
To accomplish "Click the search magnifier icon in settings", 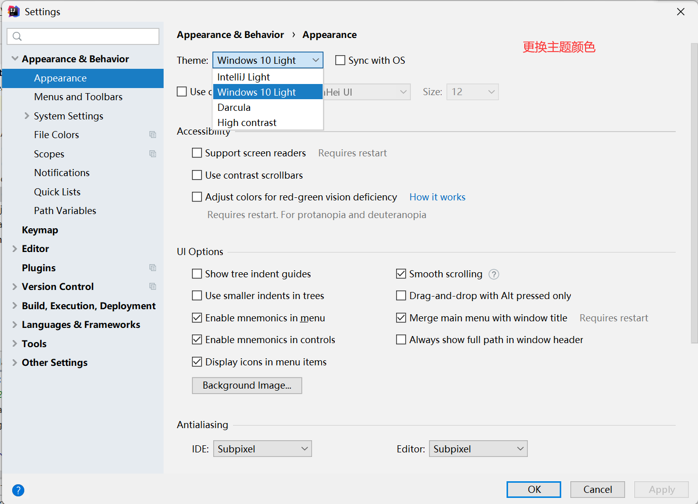I will (17, 36).
